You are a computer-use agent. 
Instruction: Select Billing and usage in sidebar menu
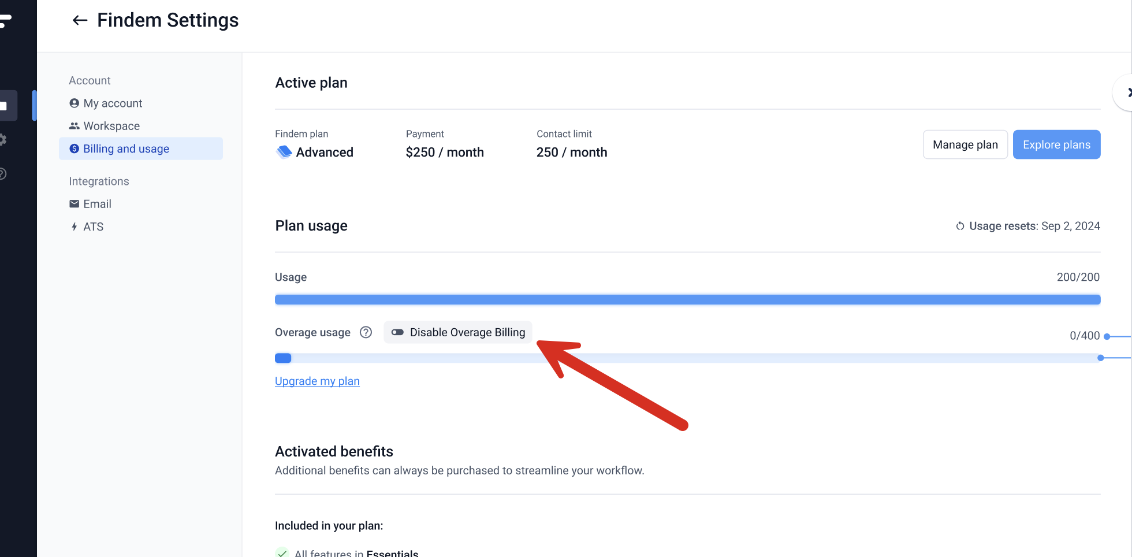(x=126, y=148)
